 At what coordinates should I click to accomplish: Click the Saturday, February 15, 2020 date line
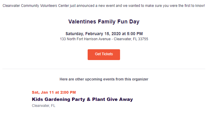104,34
